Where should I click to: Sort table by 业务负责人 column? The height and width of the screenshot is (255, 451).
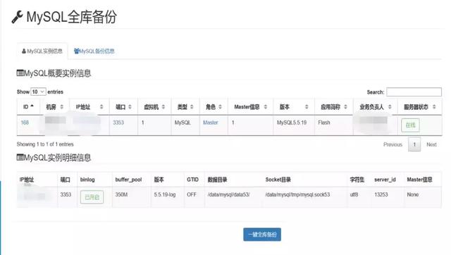tap(376, 107)
